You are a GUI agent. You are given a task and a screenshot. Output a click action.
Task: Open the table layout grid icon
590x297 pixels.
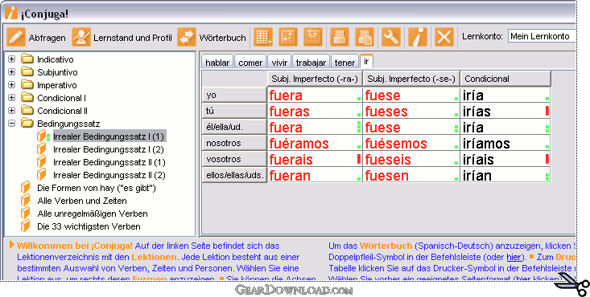pyautogui.click(x=263, y=37)
